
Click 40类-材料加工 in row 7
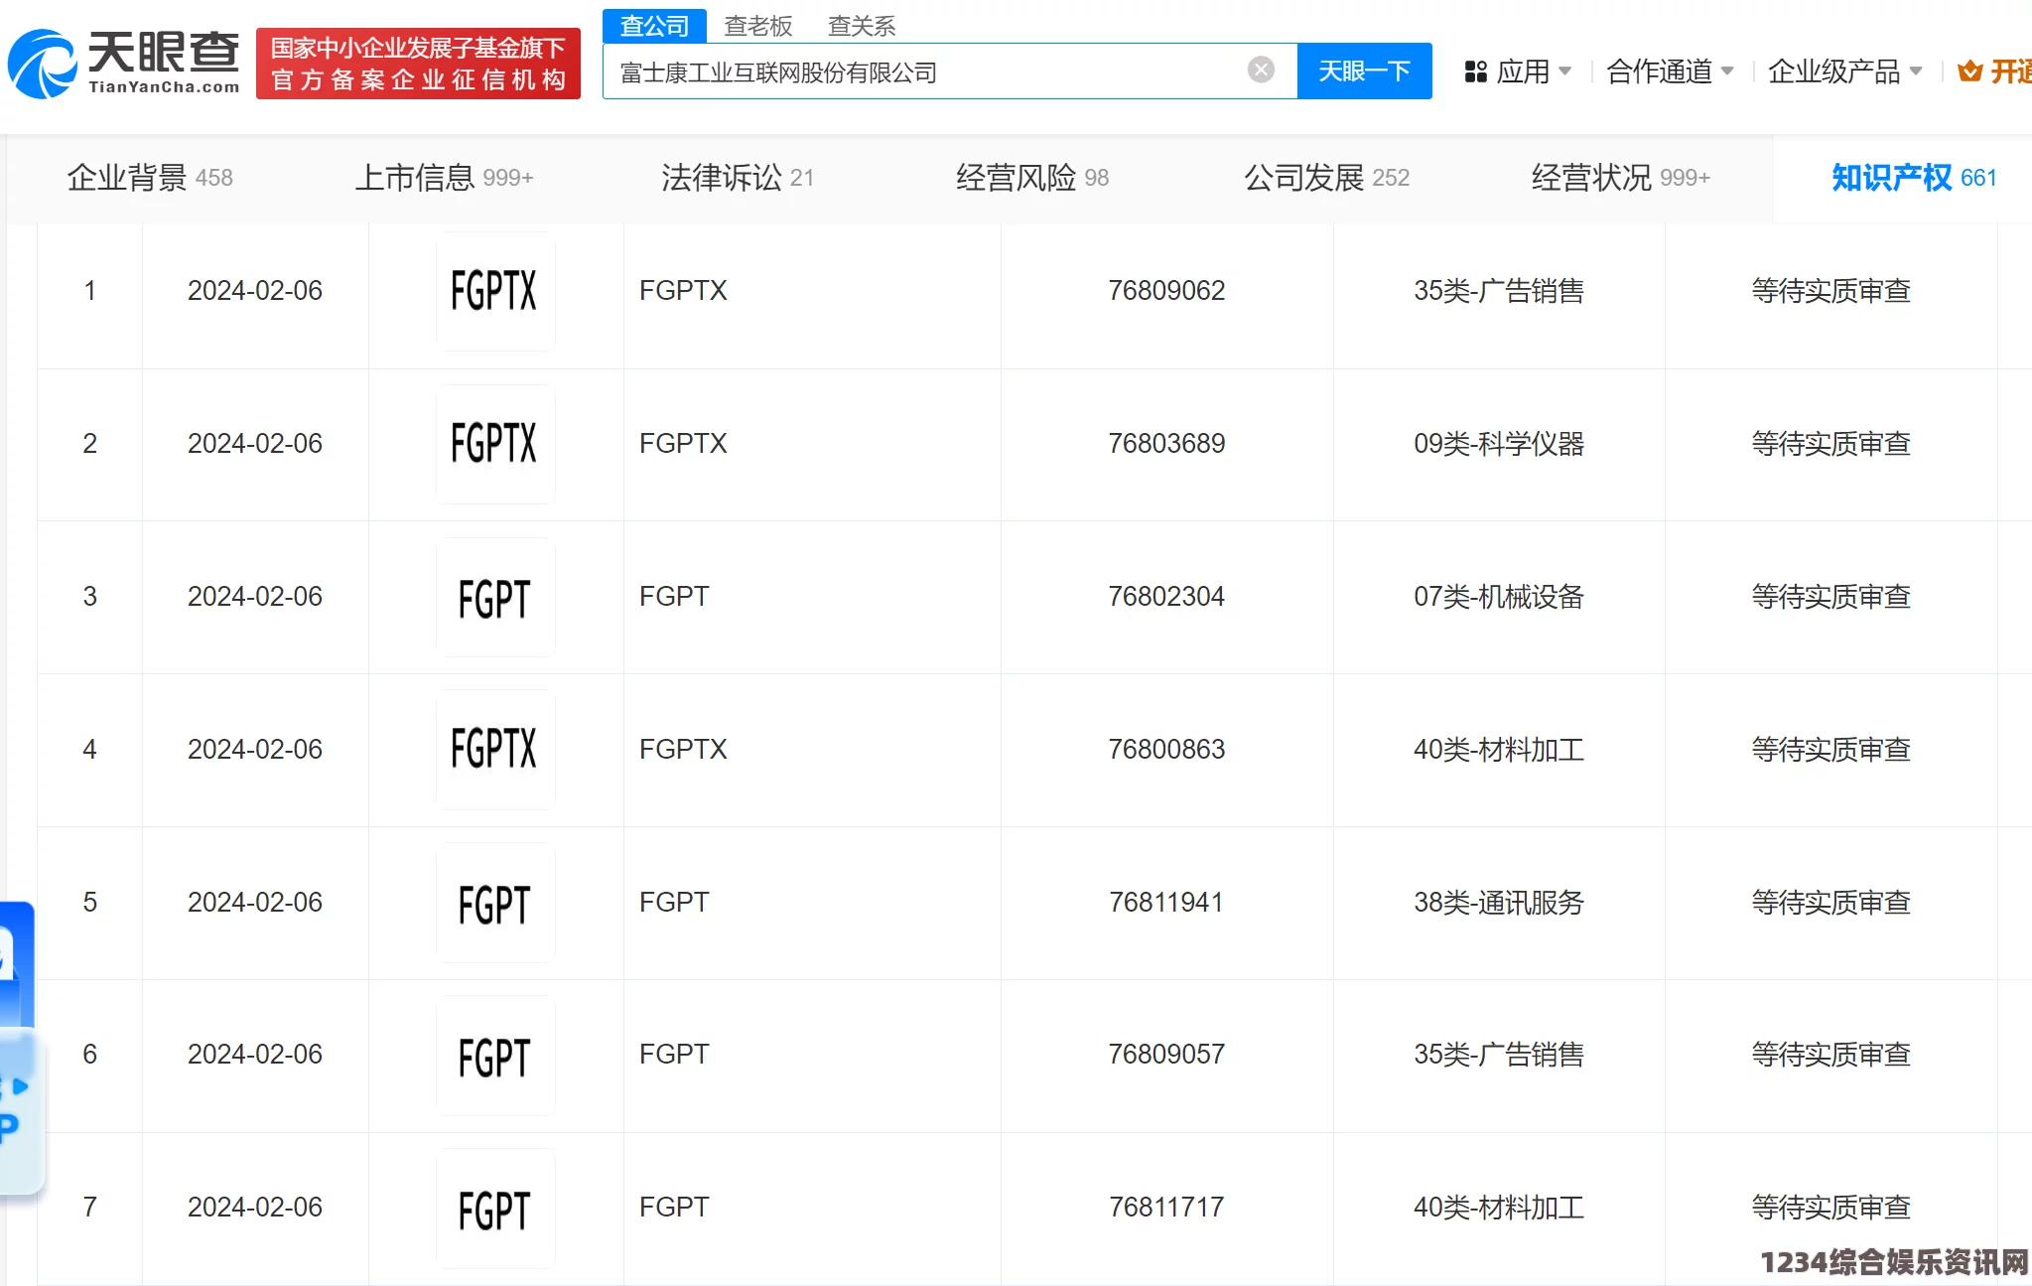(x=1499, y=1208)
